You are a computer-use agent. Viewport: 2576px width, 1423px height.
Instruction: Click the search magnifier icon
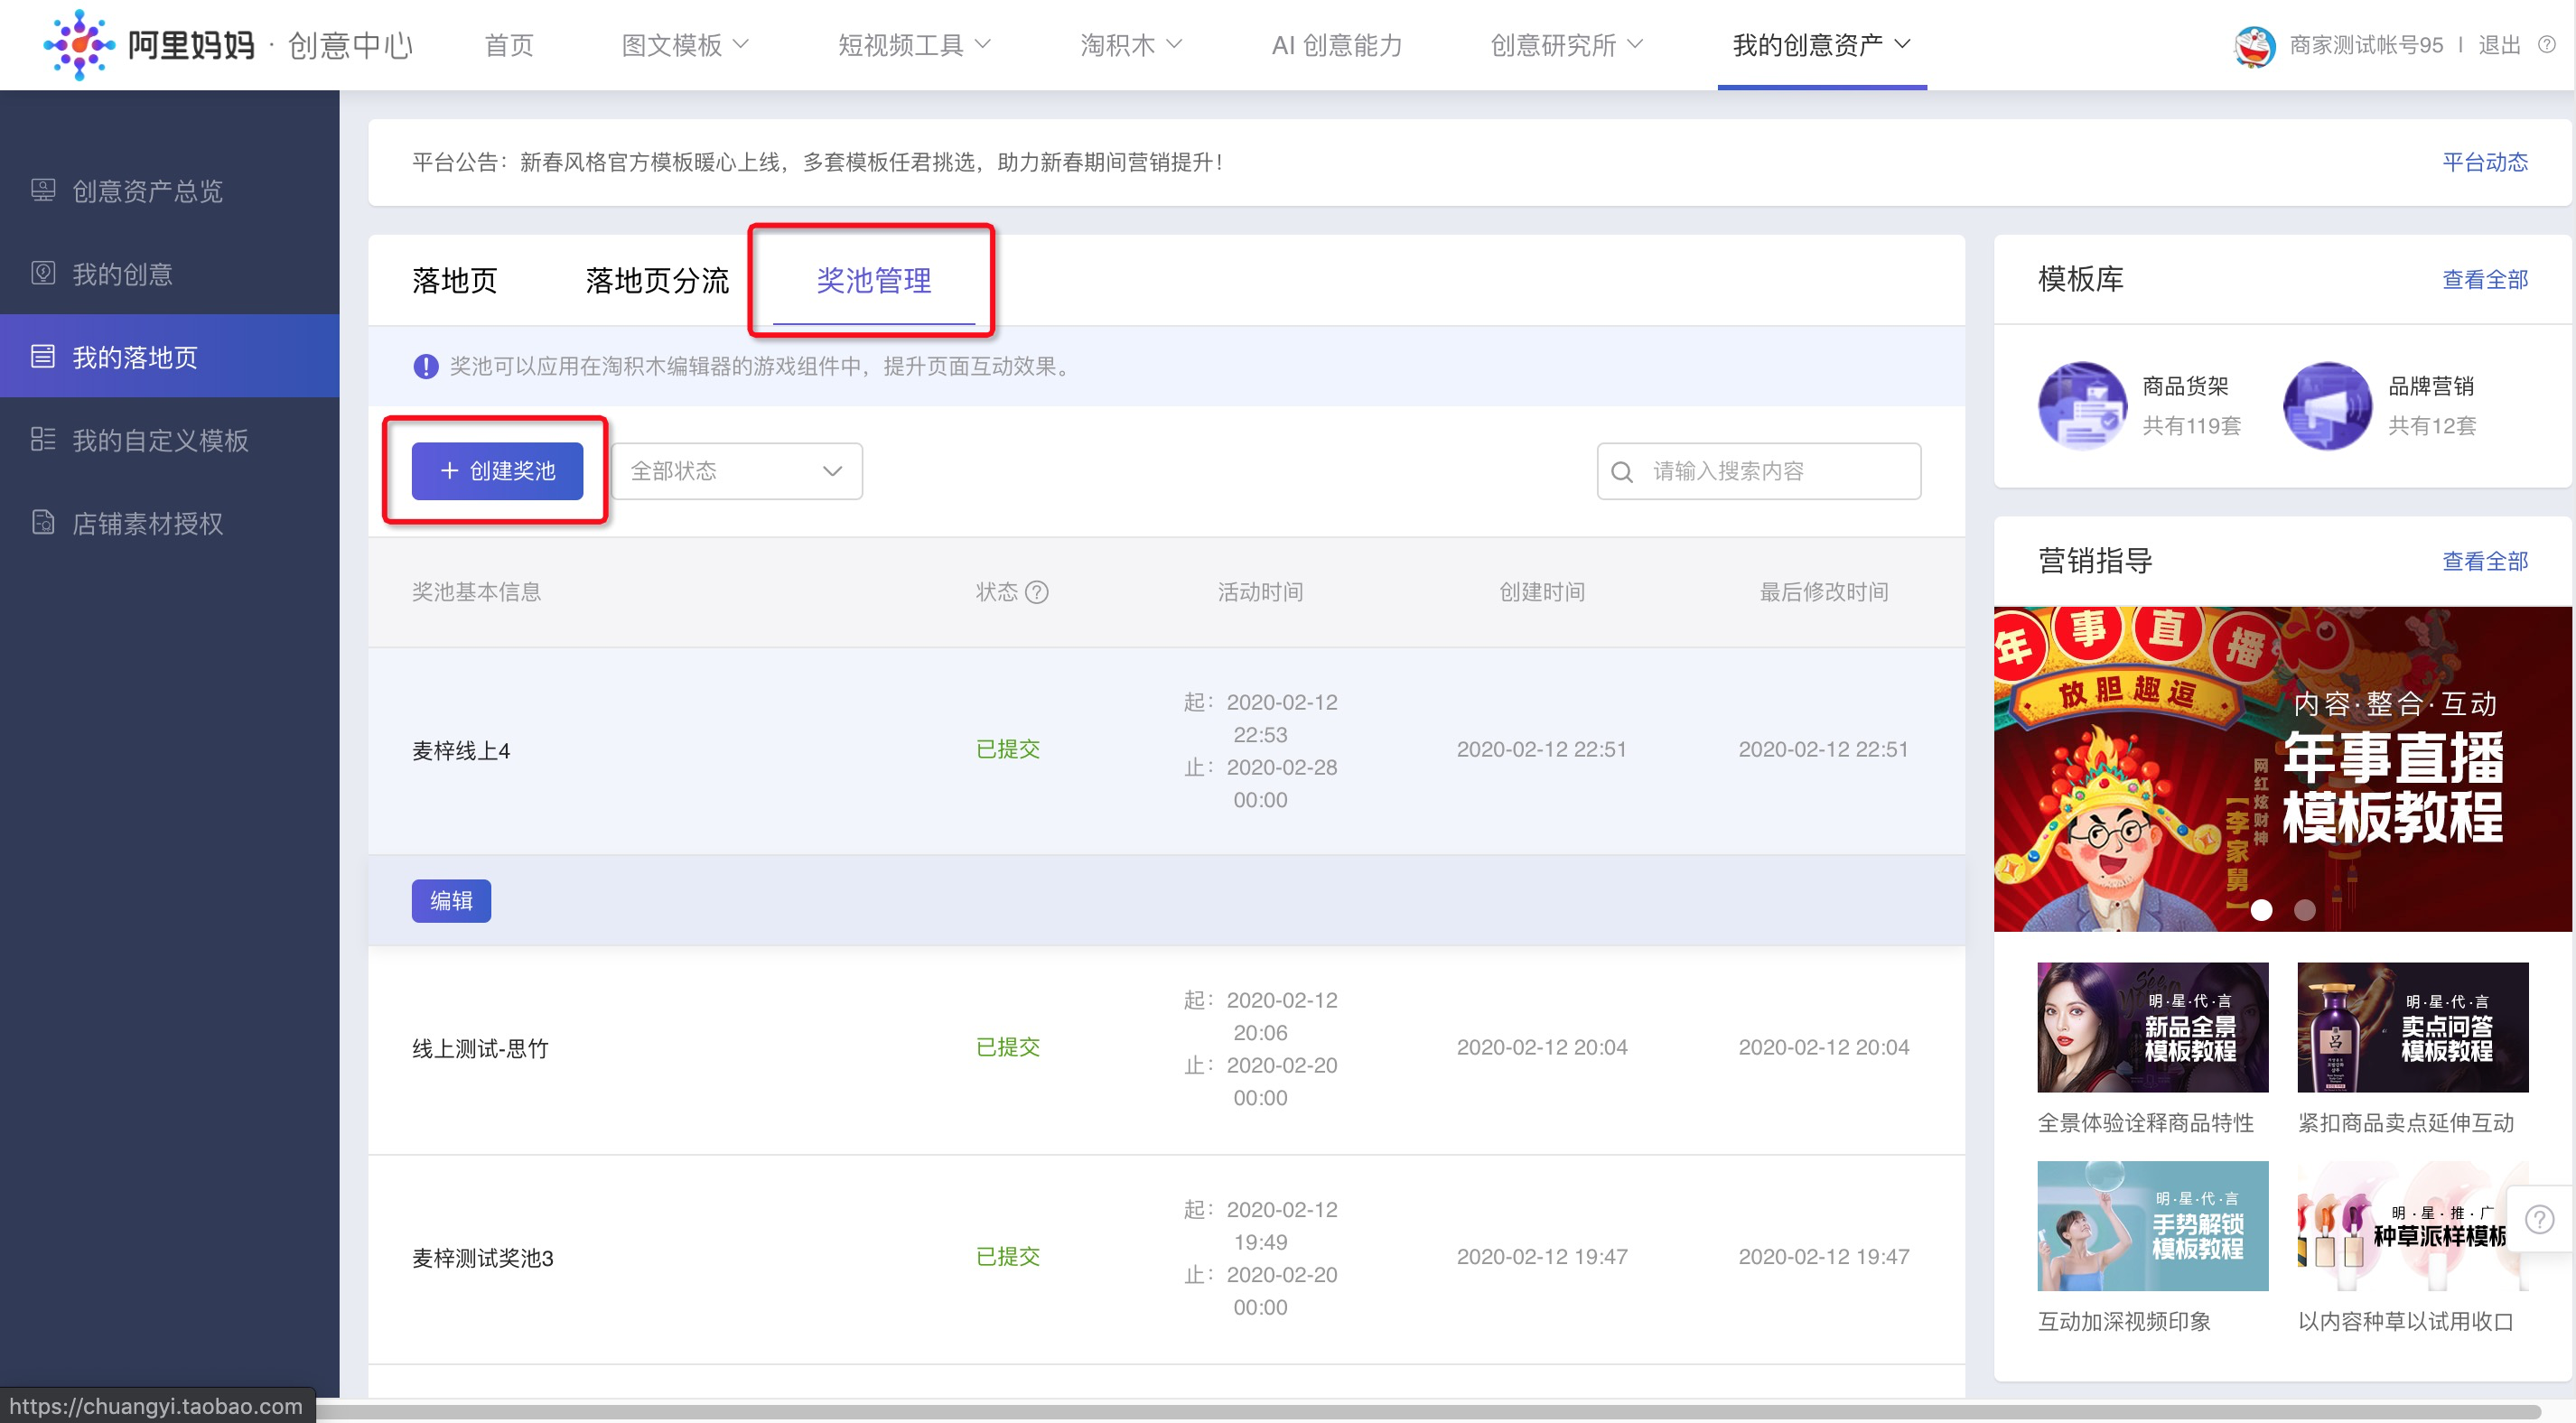[1622, 471]
